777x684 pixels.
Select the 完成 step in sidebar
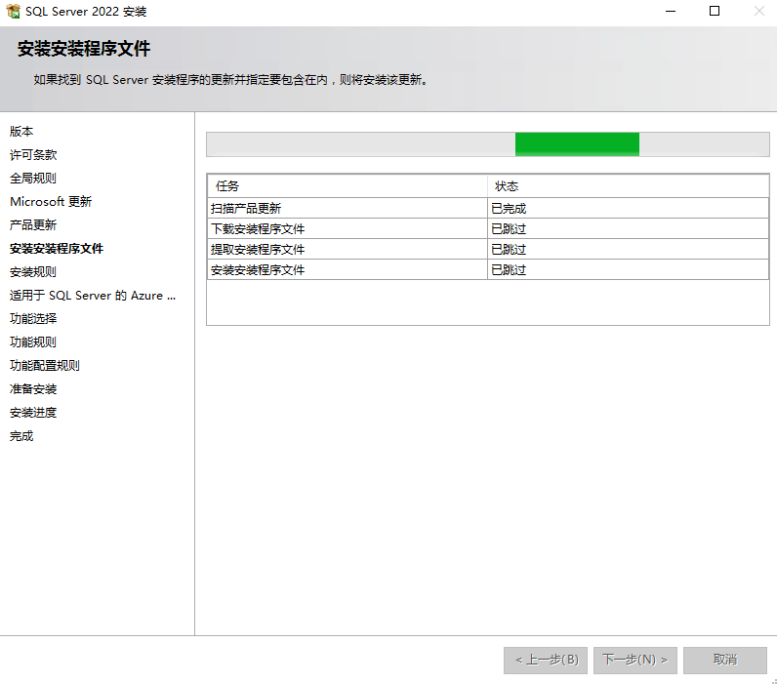pos(21,436)
